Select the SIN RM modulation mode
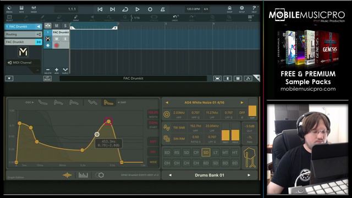Viewport: 352px width, 198px height. pos(179,139)
